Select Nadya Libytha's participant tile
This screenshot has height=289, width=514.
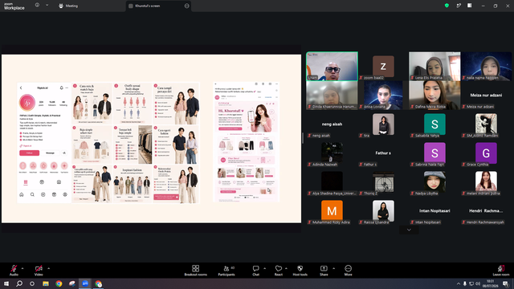[434, 182]
